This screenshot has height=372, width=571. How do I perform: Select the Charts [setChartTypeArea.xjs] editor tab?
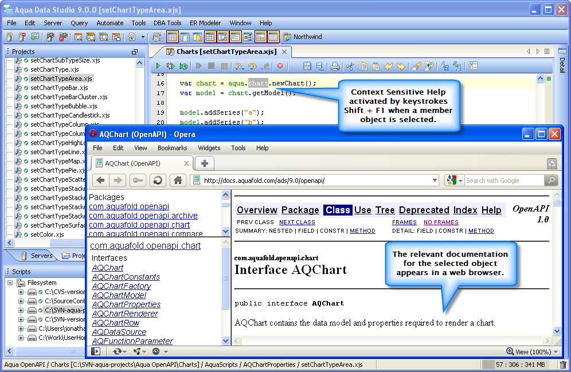[x=226, y=52]
